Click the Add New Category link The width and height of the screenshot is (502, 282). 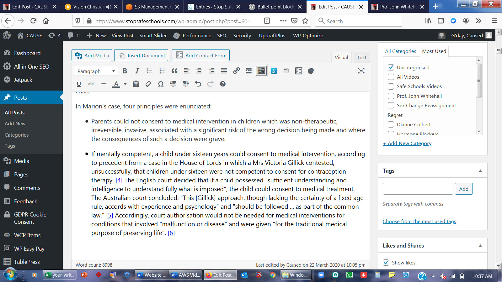pos(407,144)
